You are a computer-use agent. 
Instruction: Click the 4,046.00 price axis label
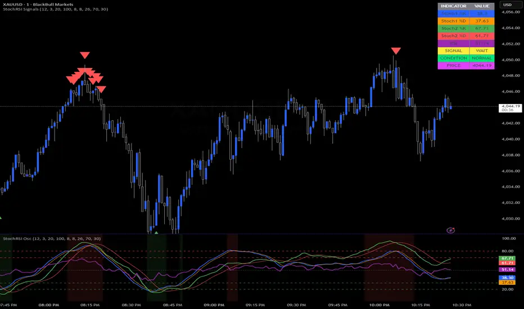click(511, 92)
